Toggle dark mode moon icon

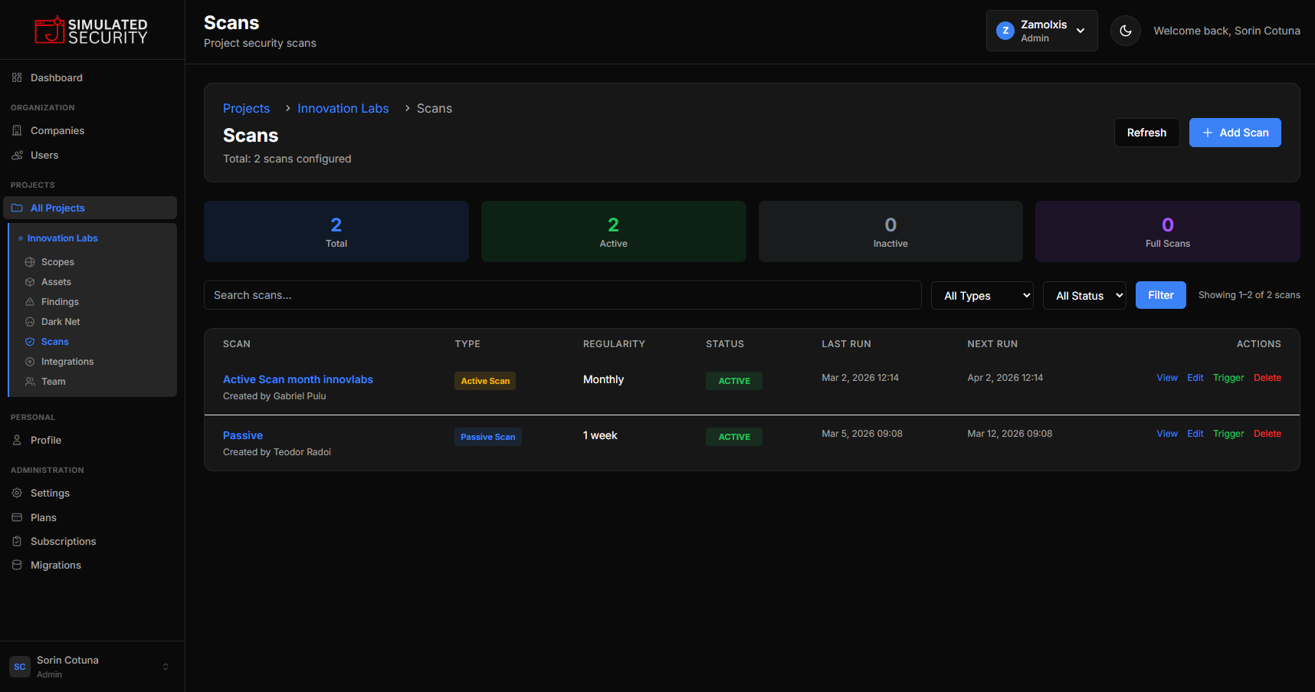[x=1125, y=31]
